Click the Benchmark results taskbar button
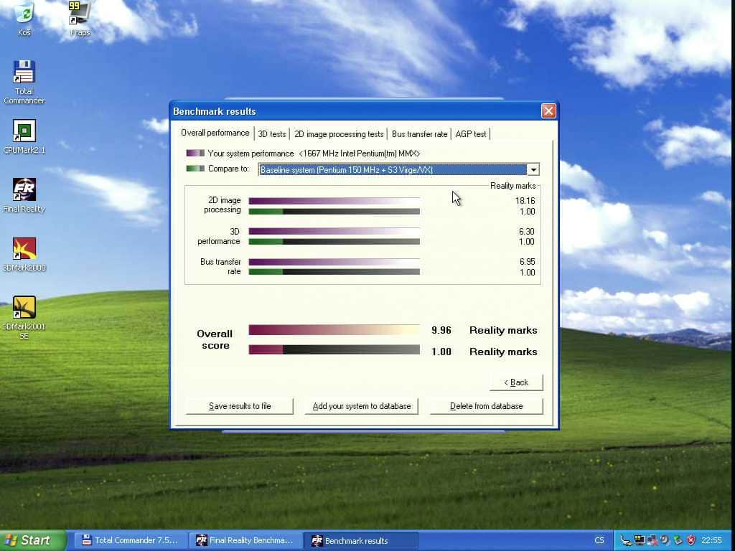Image resolution: width=735 pixels, height=551 pixels. click(361, 541)
